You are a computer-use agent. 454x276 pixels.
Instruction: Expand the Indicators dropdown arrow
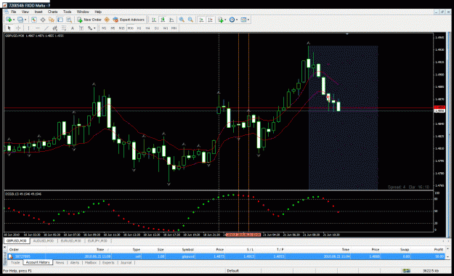[225, 20]
